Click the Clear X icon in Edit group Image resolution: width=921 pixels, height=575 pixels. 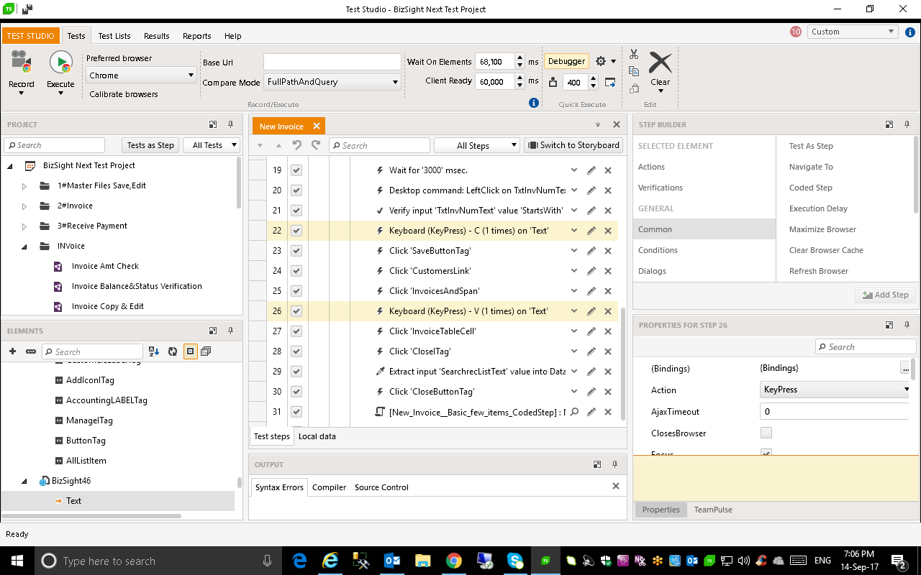coord(660,63)
